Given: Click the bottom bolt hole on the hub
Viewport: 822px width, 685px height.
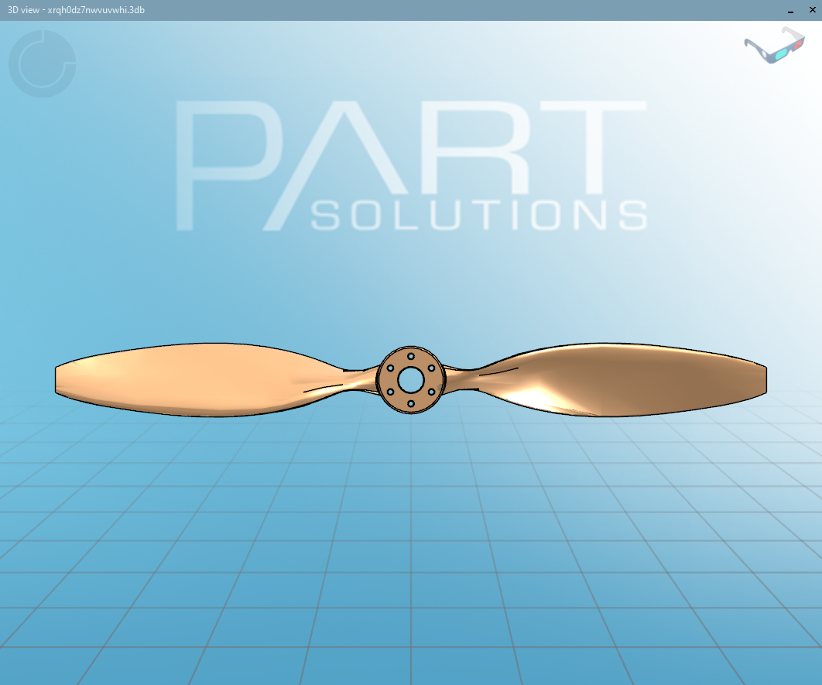Looking at the screenshot, I should pyautogui.click(x=412, y=403).
